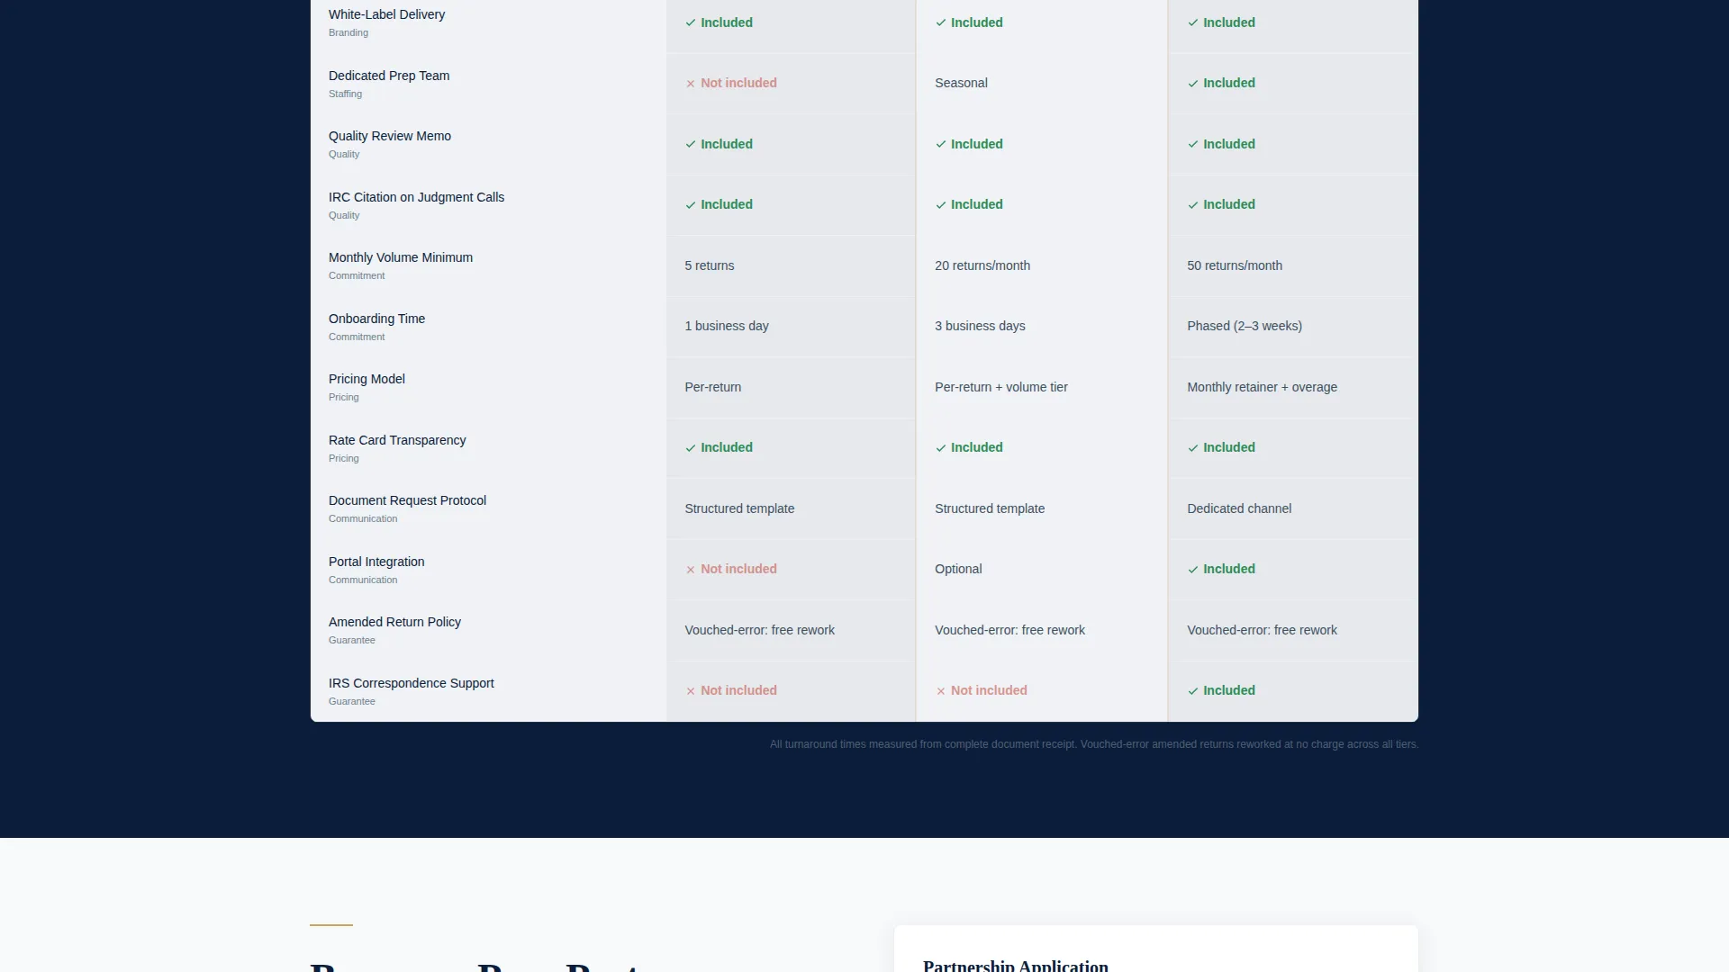Click the 'Dedicated Prep Team' row label
The width and height of the screenshot is (1729, 972).
pyautogui.click(x=389, y=76)
